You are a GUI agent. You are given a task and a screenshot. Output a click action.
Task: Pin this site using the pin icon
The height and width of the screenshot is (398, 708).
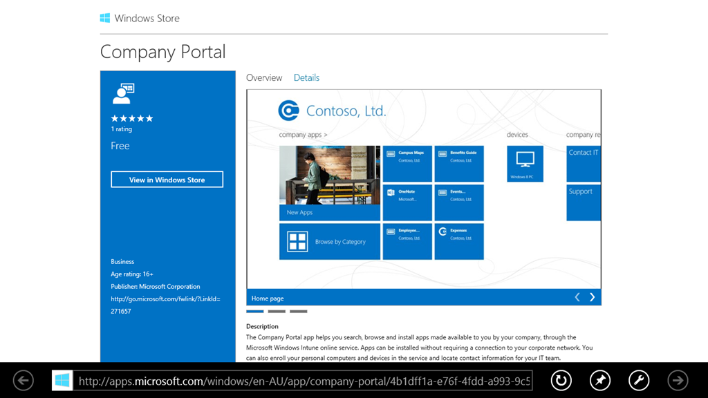pyautogui.click(x=600, y=380)
